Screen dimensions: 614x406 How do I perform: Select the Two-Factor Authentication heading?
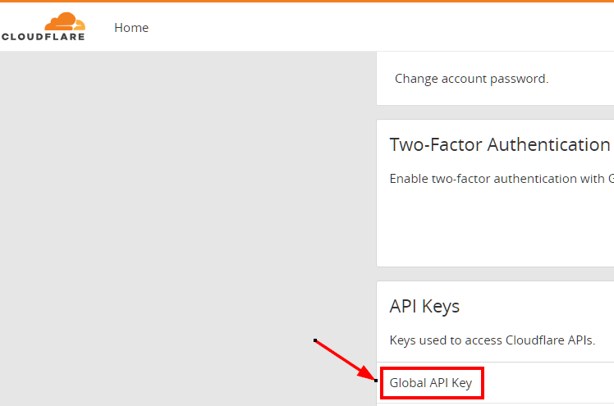500,144
